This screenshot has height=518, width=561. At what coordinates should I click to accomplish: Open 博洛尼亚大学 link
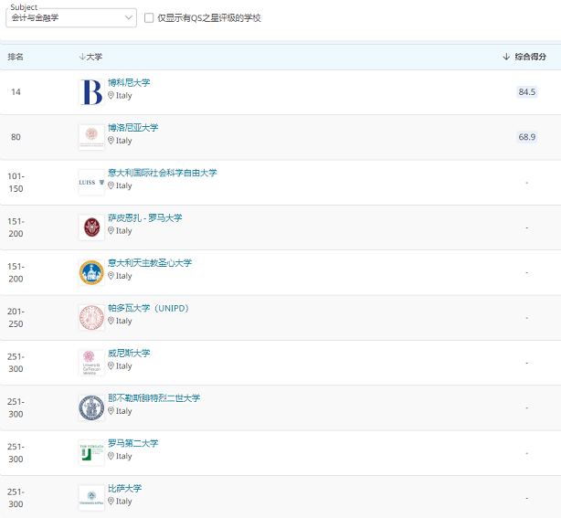[x=133, y=128]
